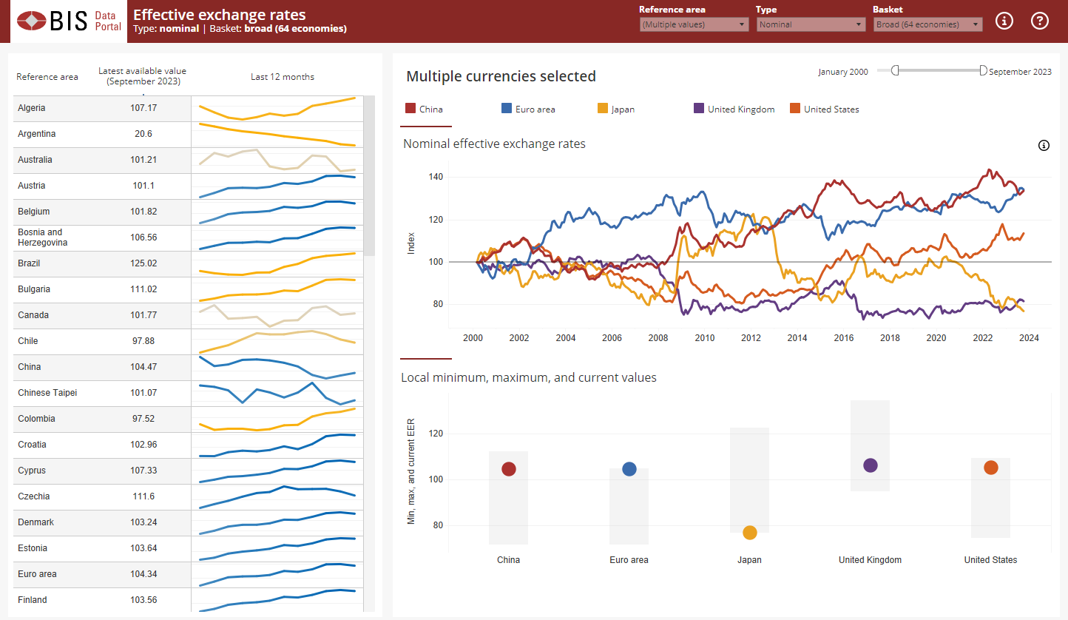The height and width of the screenshot is (620, 1068).
Task: Click the September 2023 end slider handle
Action: coord(983,70)
